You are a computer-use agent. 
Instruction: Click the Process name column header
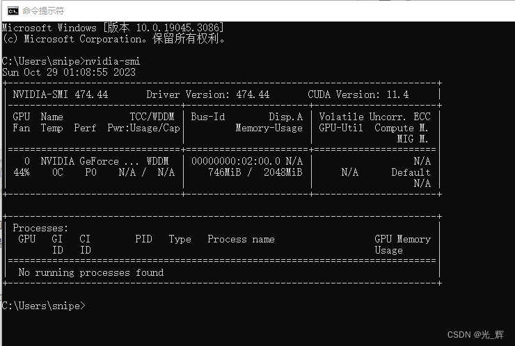point(241,239)
